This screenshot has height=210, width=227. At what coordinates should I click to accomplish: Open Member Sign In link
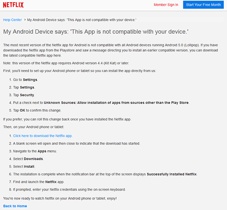point(166,5)
